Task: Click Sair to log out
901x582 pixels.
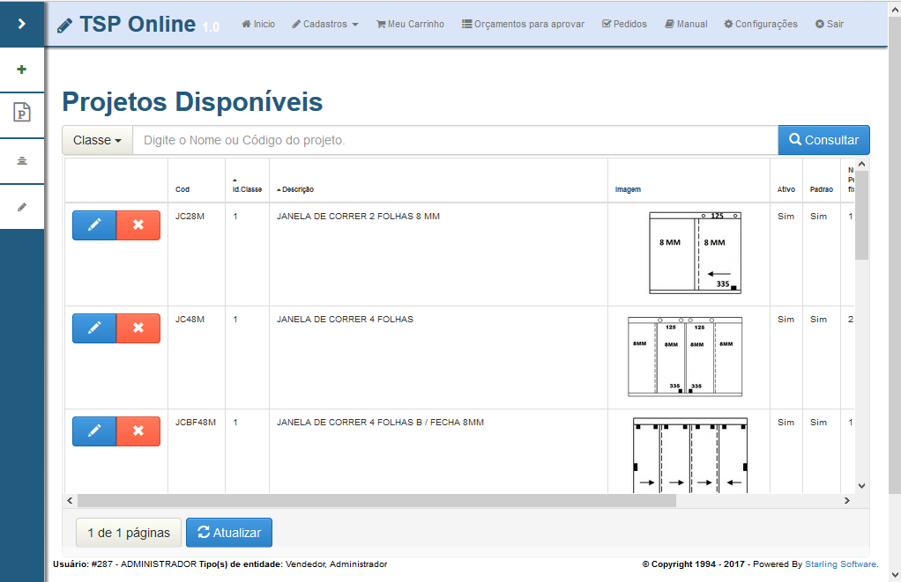Action: [830, 24]
